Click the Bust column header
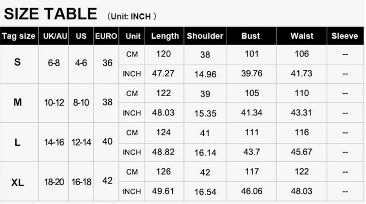Screen dimensions: 366x204 pyautogui.click(x=251, y=36)
